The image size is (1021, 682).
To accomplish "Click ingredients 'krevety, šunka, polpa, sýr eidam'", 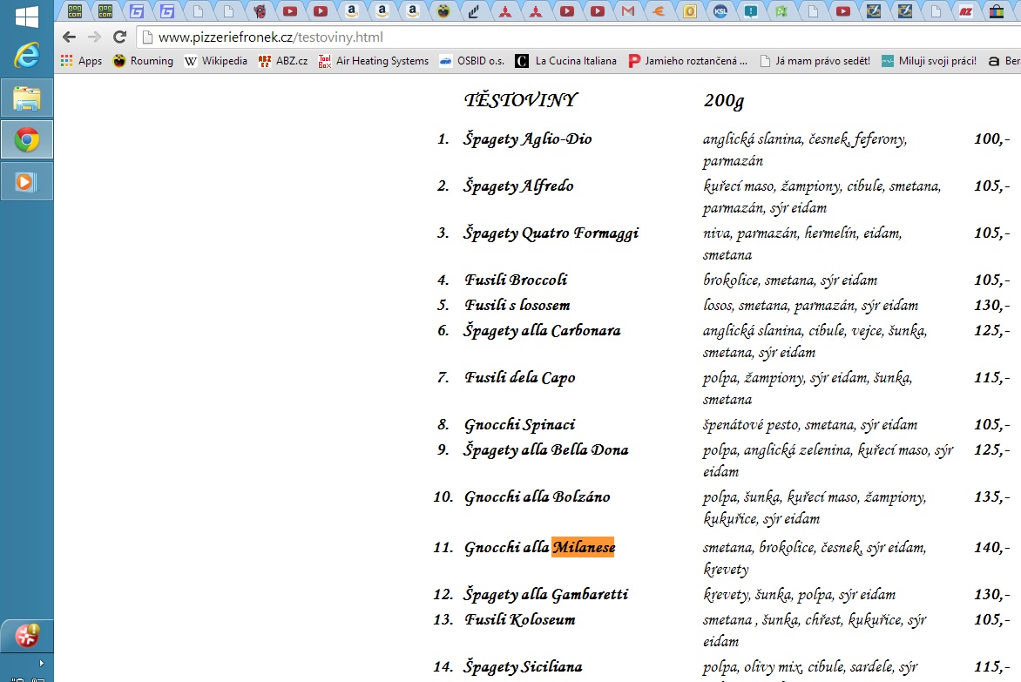I will [799, 594].
